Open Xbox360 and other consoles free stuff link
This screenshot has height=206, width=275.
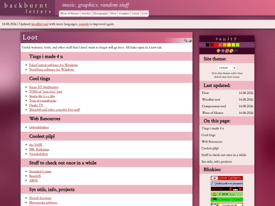(x=54, y=110)
